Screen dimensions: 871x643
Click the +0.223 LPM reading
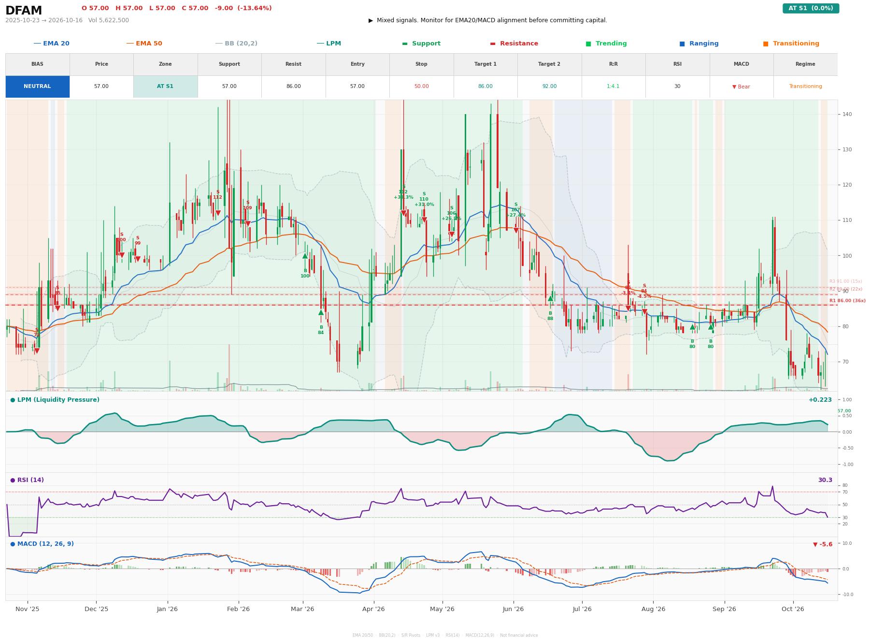coord(820,400)
